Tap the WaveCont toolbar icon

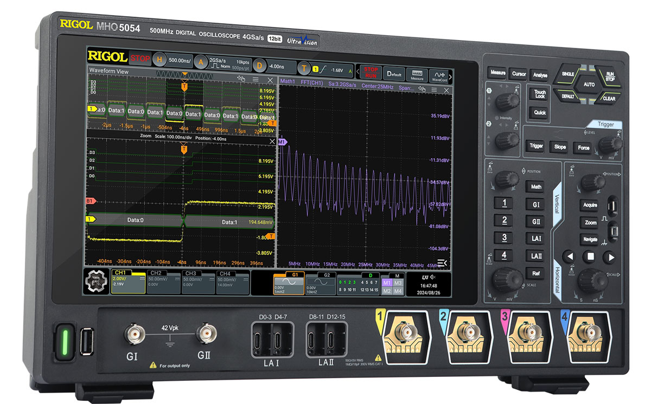tap(438, 75)
